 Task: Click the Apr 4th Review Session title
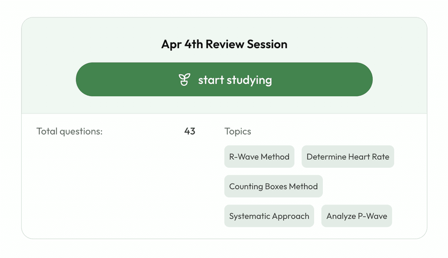tap(224, 44)
